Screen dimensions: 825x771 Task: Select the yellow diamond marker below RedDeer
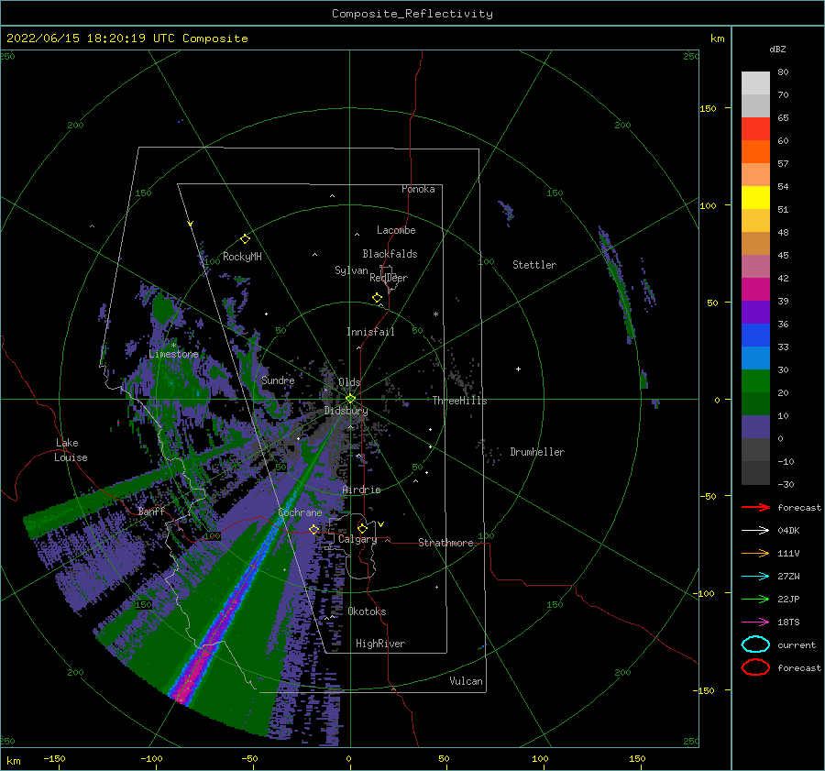click(377, 297)
